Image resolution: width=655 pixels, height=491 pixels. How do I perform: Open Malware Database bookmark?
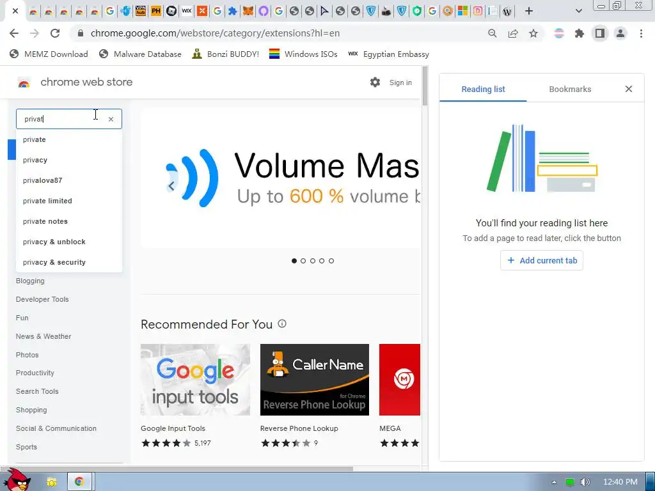click(x=140, y=54)
